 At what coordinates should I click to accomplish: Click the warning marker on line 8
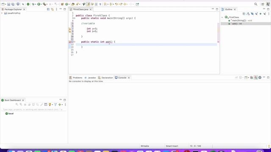(70, 31)
